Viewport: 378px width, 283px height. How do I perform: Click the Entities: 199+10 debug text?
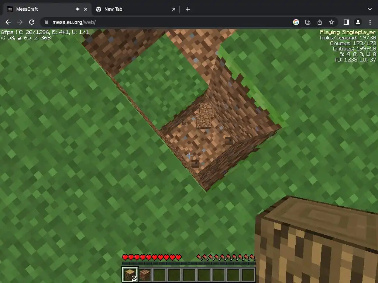click(x=354, y=49)
